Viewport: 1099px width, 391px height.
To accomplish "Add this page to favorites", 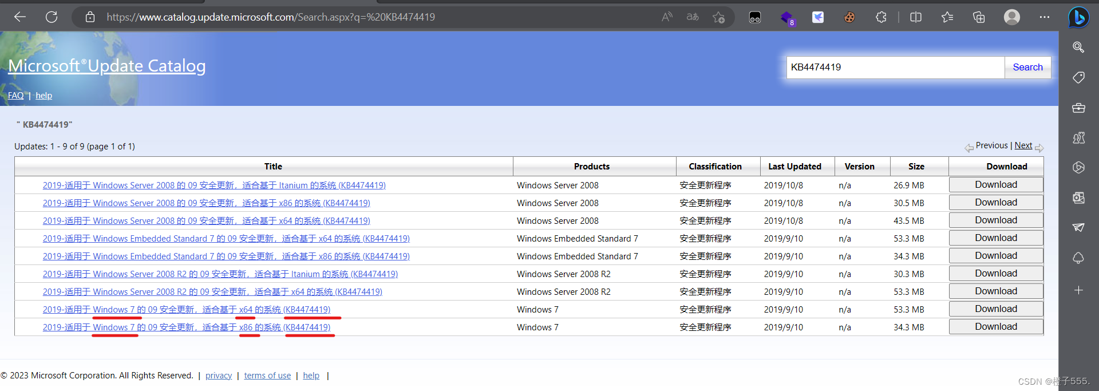I will click(x=718, y=17).
